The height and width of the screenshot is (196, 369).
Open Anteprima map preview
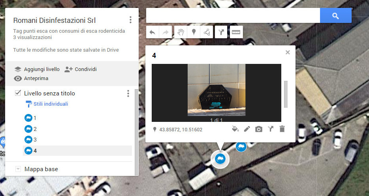point(31,78)
